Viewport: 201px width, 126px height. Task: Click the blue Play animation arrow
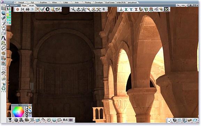click(x=32, y=9)
